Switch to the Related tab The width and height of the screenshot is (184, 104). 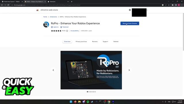116,42
